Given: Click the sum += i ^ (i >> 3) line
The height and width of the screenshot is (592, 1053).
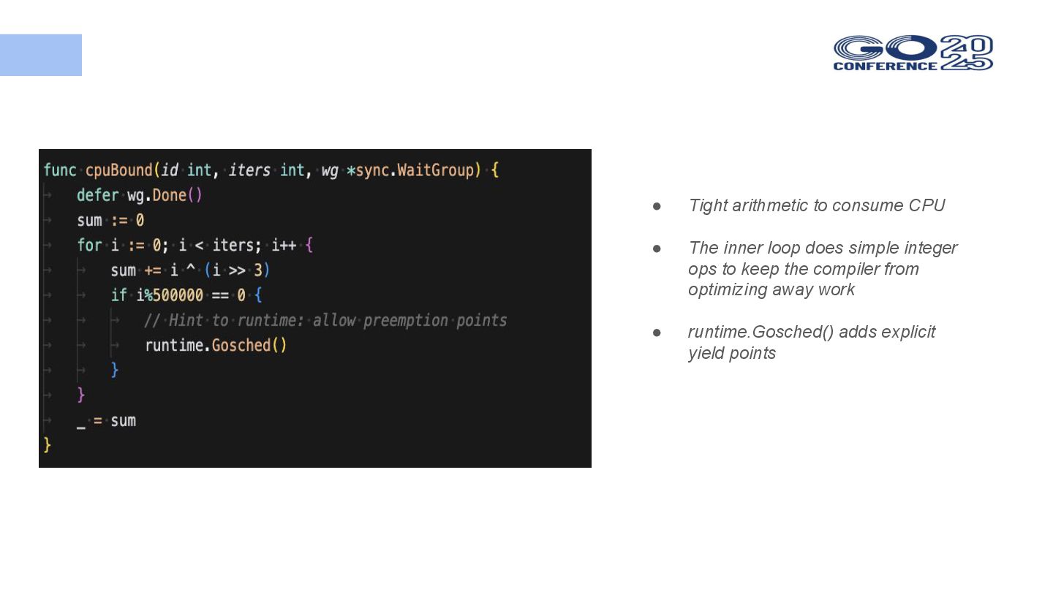Looking at the screenshot, I should point(190,270).
